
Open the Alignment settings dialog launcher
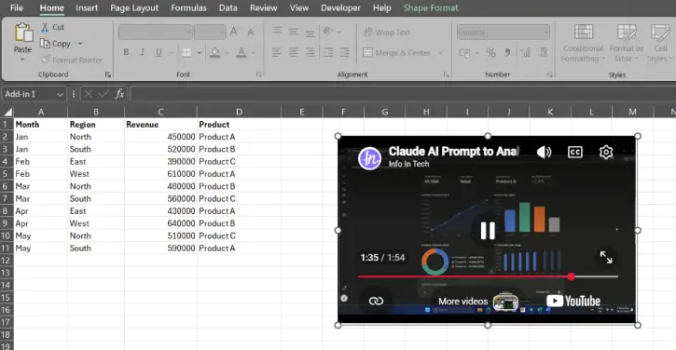tap(447, 74)
